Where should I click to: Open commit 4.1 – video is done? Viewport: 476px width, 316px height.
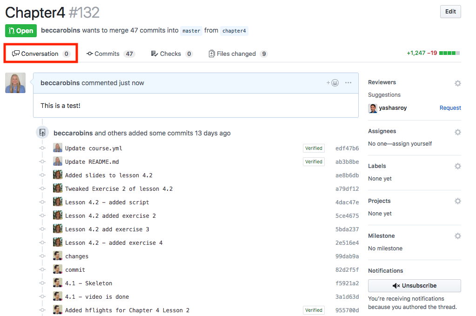97,297
